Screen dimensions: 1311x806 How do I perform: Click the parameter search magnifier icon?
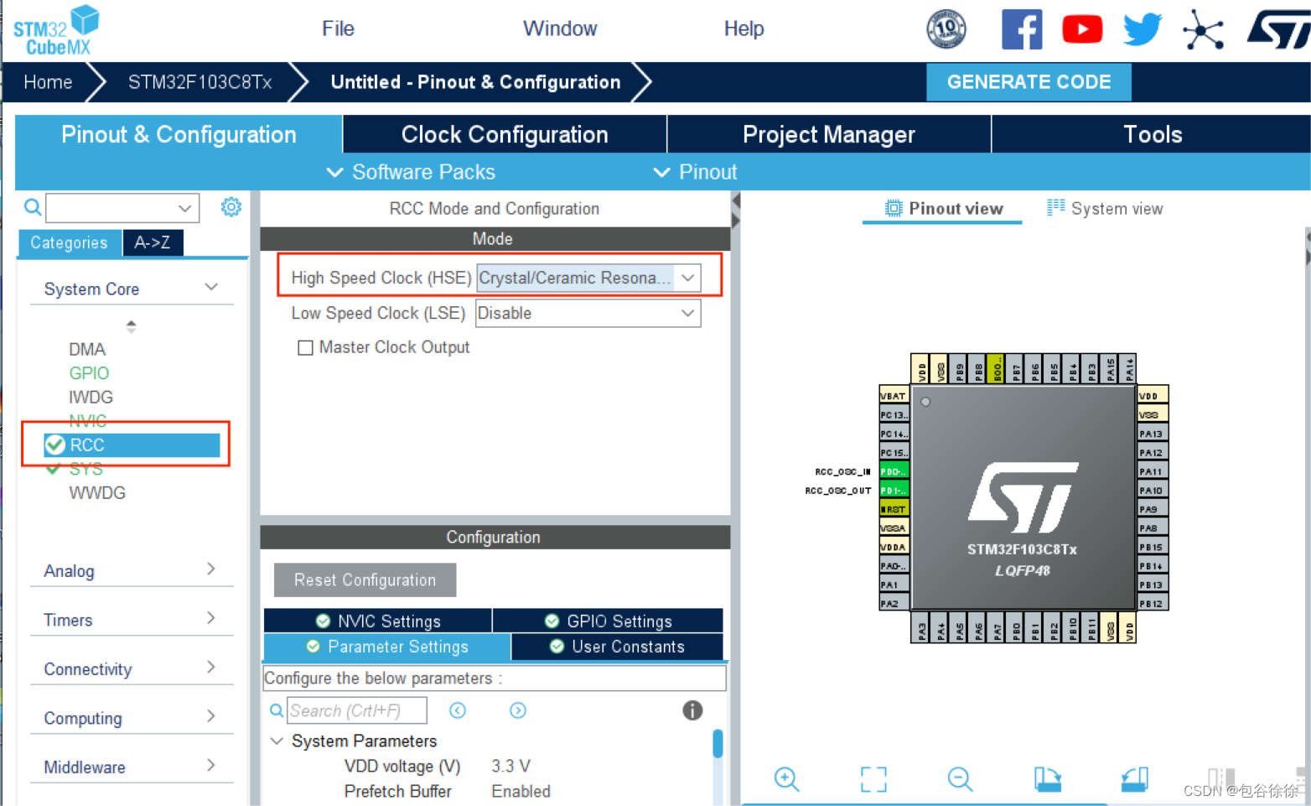pyautogui.click(x=277, y=710)
